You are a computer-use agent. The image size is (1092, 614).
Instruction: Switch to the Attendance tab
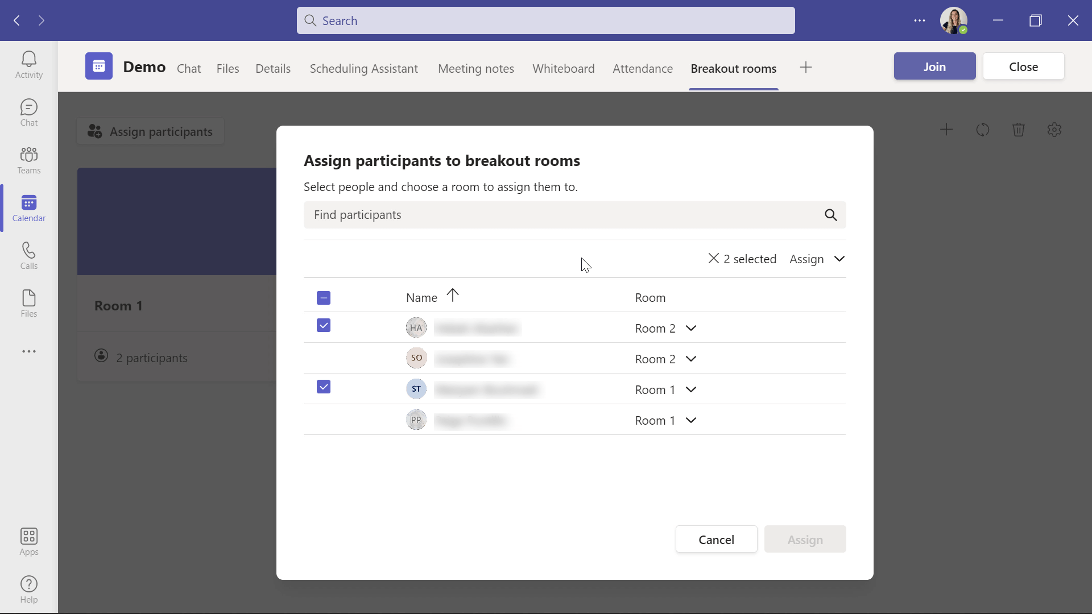click(643, 68)
